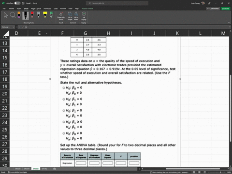
Task: Click the Regression p-value input box
Action: click(134, 163)
